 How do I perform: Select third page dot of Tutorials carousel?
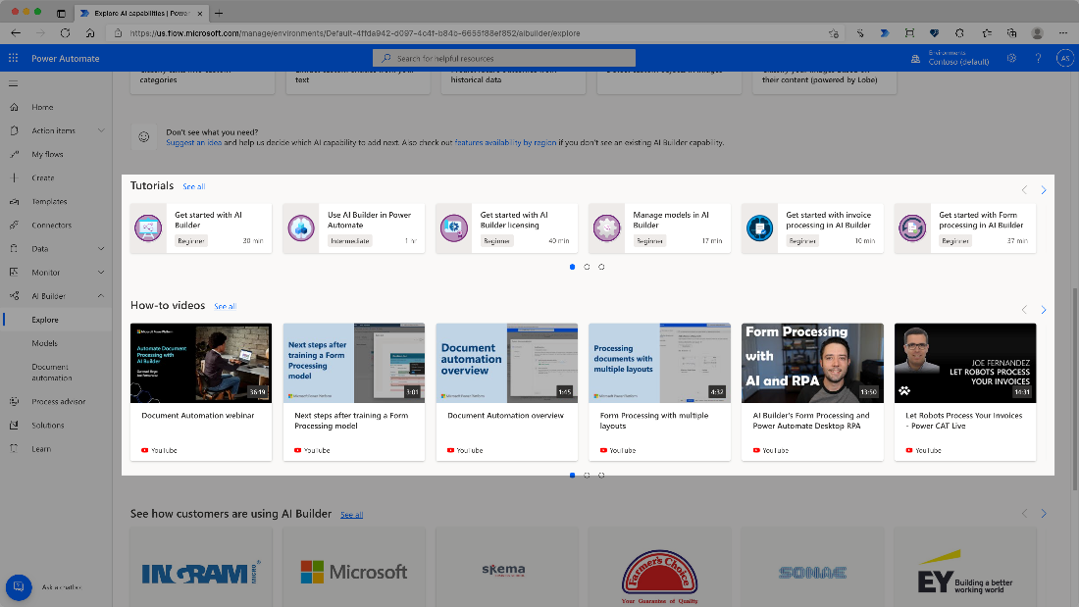(601, 267)
